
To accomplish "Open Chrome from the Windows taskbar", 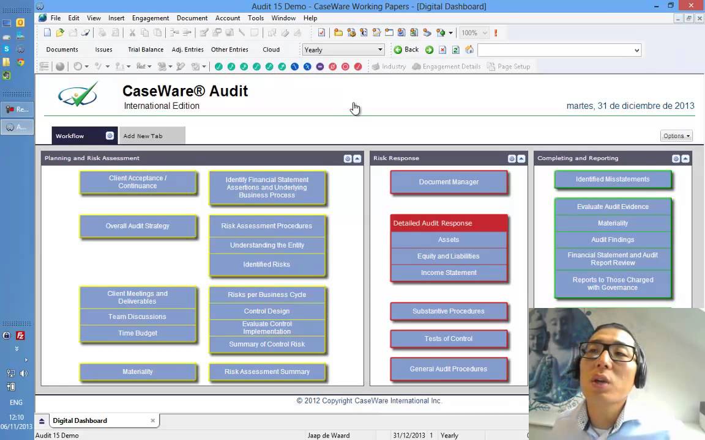I will [x=20, y=62].
